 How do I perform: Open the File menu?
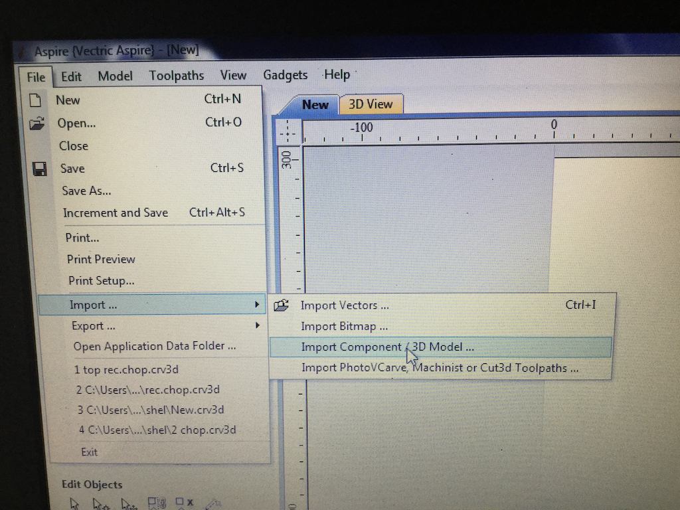coord(36,77)
